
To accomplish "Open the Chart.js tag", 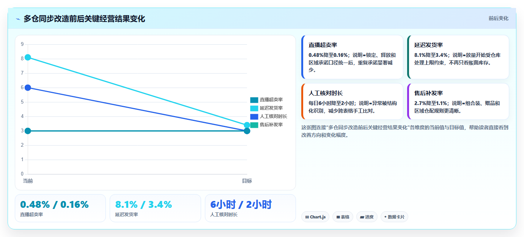I will (x=315, y=217).
